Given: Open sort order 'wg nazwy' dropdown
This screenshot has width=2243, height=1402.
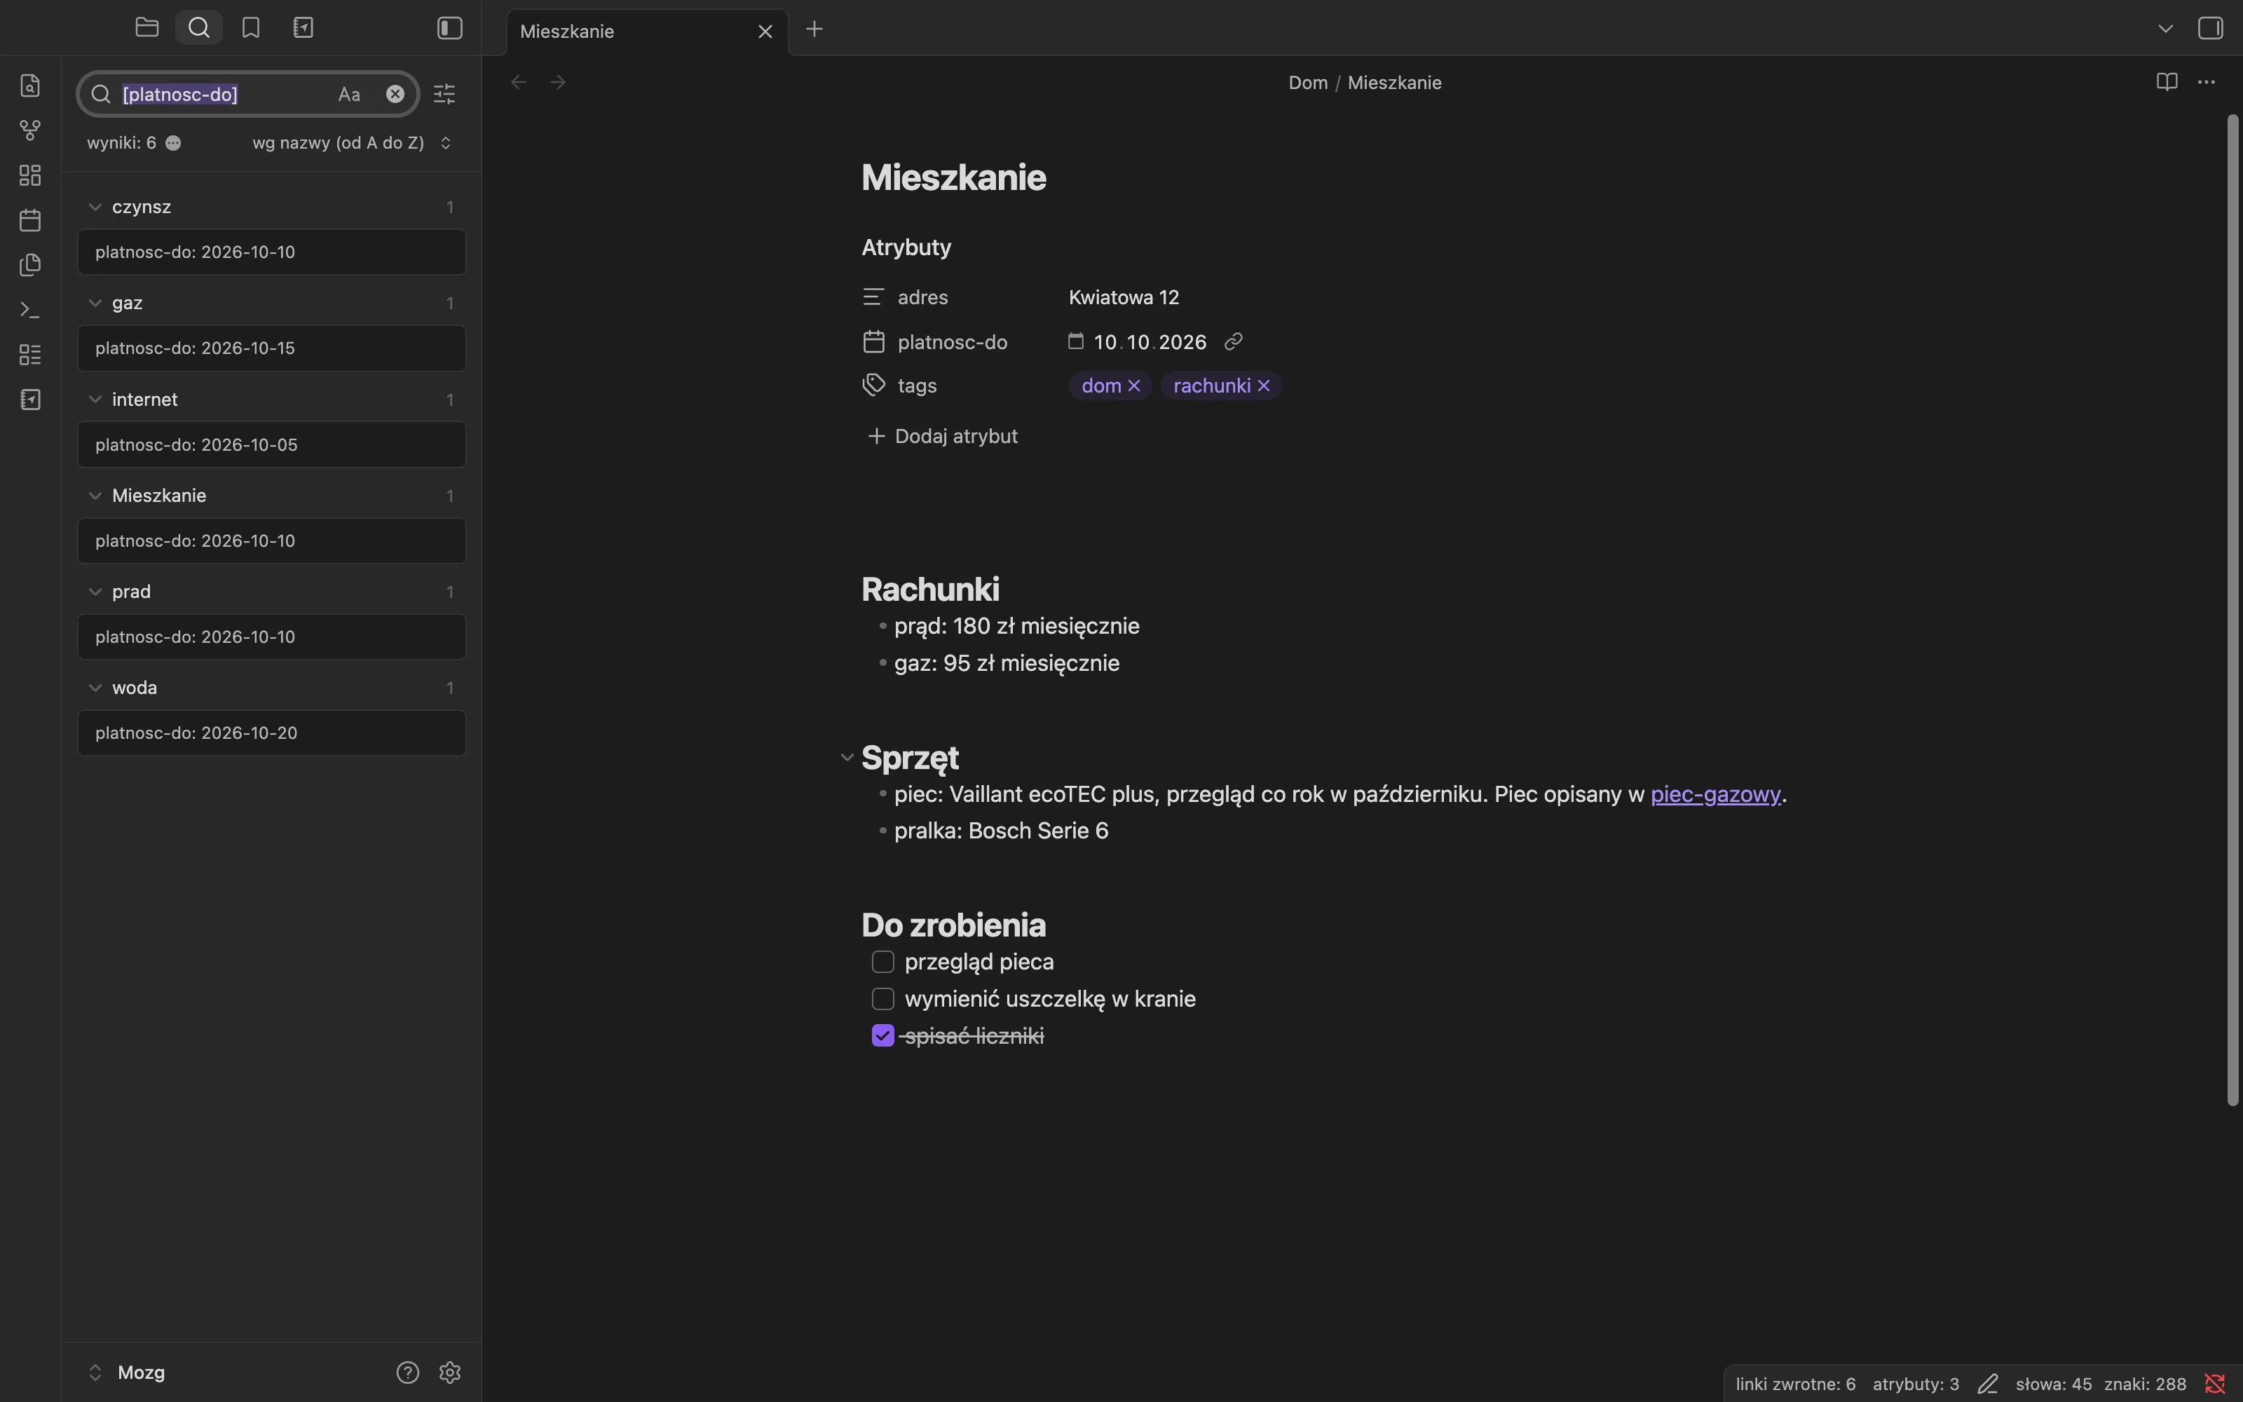Looking at the screenshot, I should [352, 143].
